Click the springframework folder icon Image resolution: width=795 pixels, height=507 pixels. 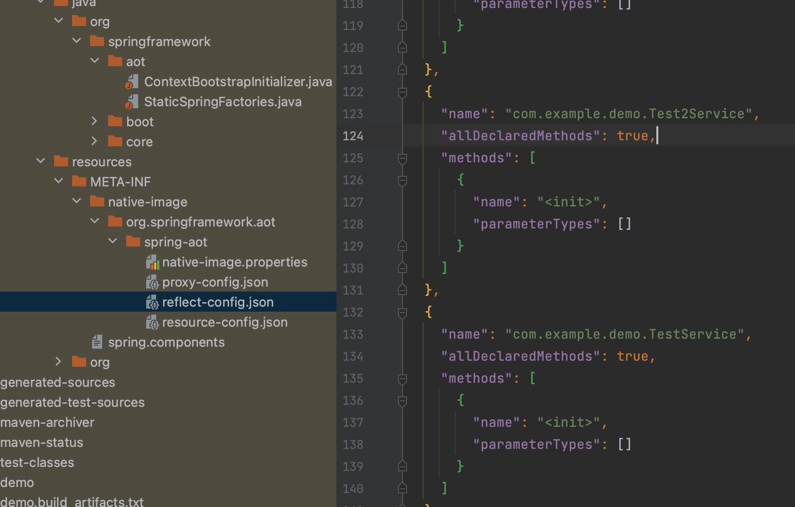97,41
